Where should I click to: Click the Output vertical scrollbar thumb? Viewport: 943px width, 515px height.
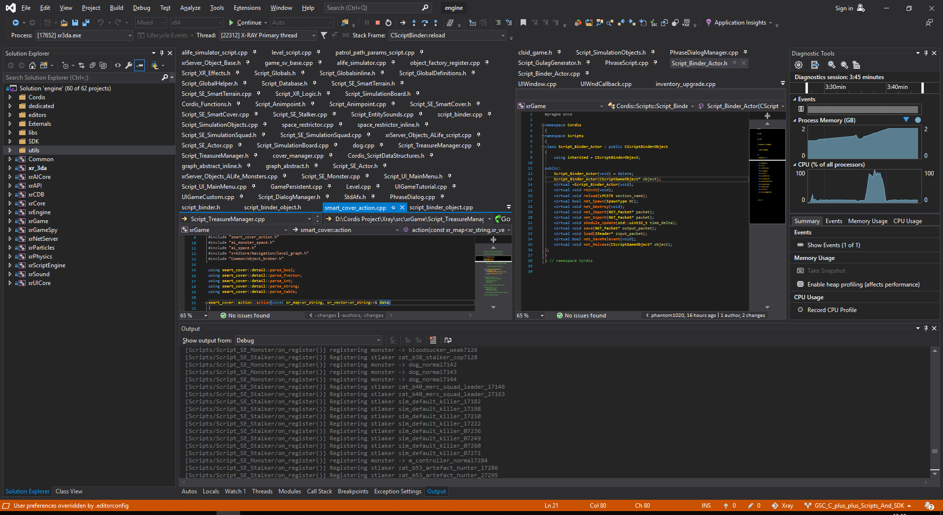point(935,451)
